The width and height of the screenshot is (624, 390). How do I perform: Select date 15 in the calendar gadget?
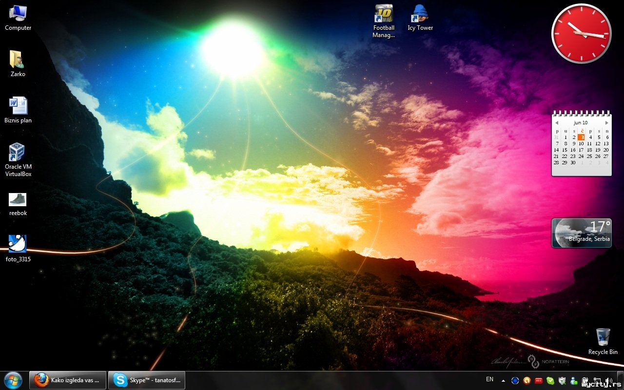[565, 150]
